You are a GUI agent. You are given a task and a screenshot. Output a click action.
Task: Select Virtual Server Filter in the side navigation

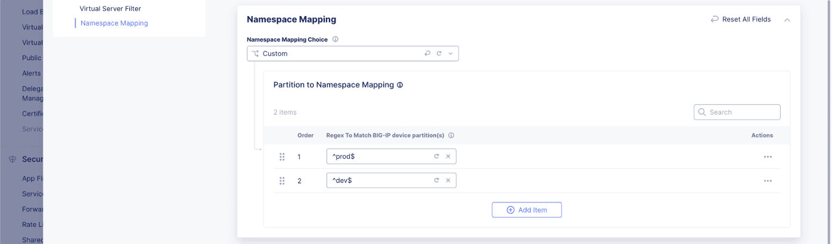click(x=110, y=9)
